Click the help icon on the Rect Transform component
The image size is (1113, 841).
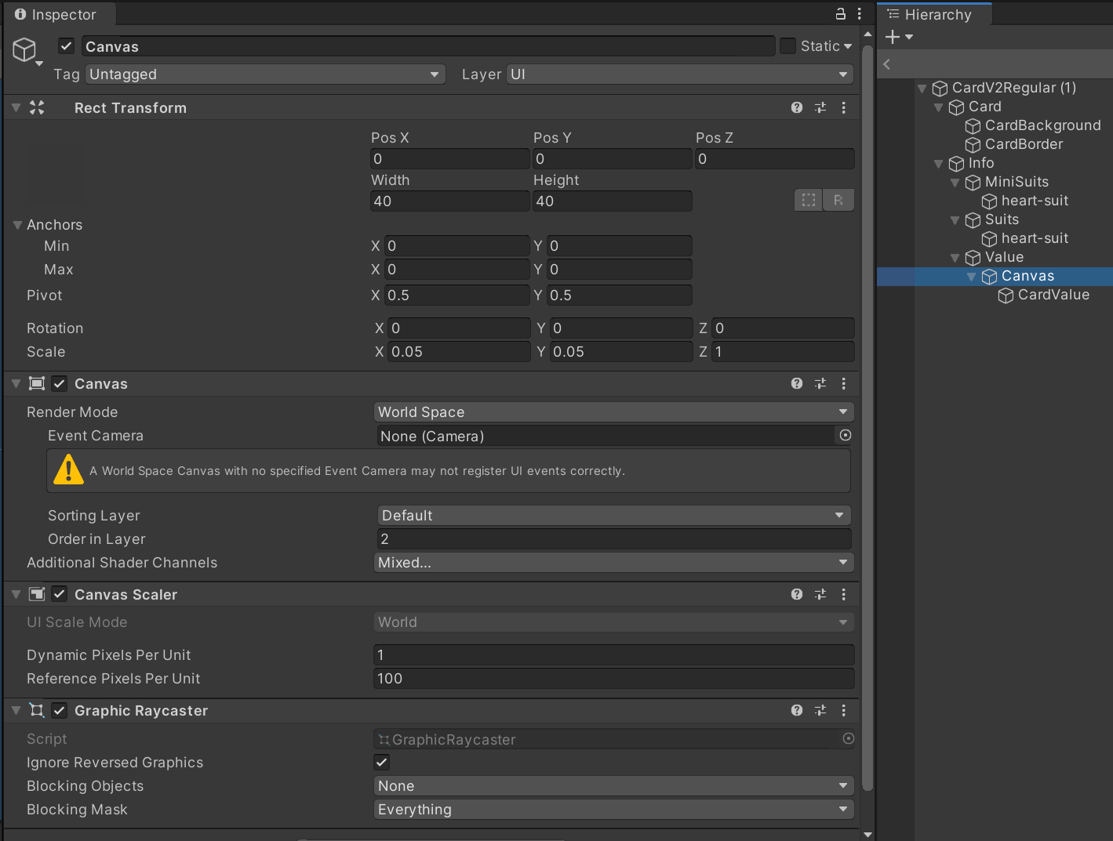[x=796, y=107]
